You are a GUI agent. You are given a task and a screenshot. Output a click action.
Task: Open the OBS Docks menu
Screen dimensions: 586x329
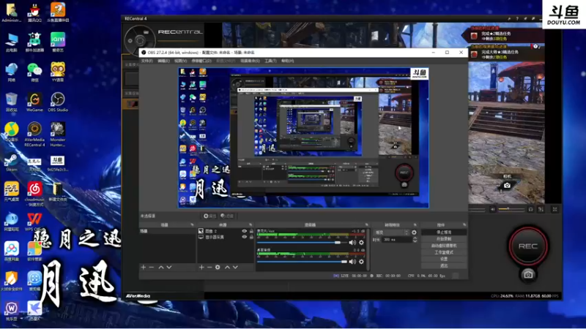point(201,61)
